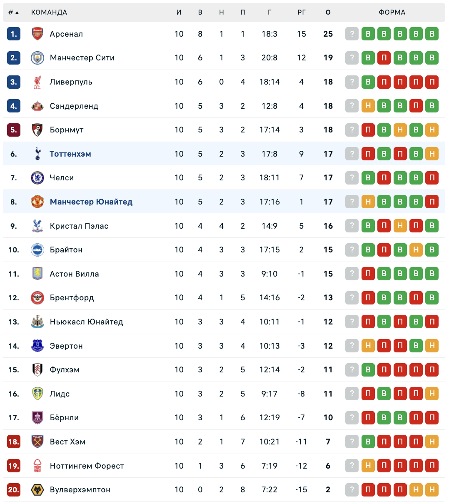The height and width of the screenshot is (504, 449).
Task: Click the Chelsea club crest
Action: [x=37, y=178]
